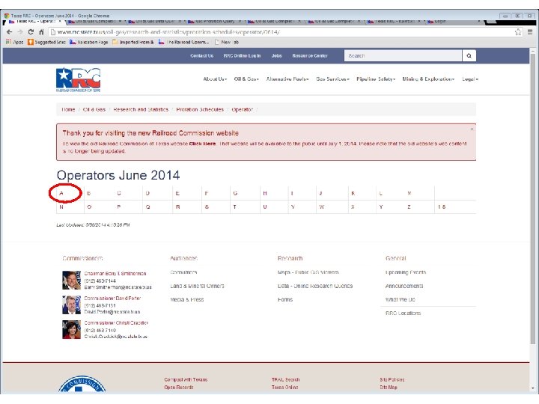Screen dimensions: 539x404
Task: Open Proration Schedules breadcrumb link
Action: point(200,109)
